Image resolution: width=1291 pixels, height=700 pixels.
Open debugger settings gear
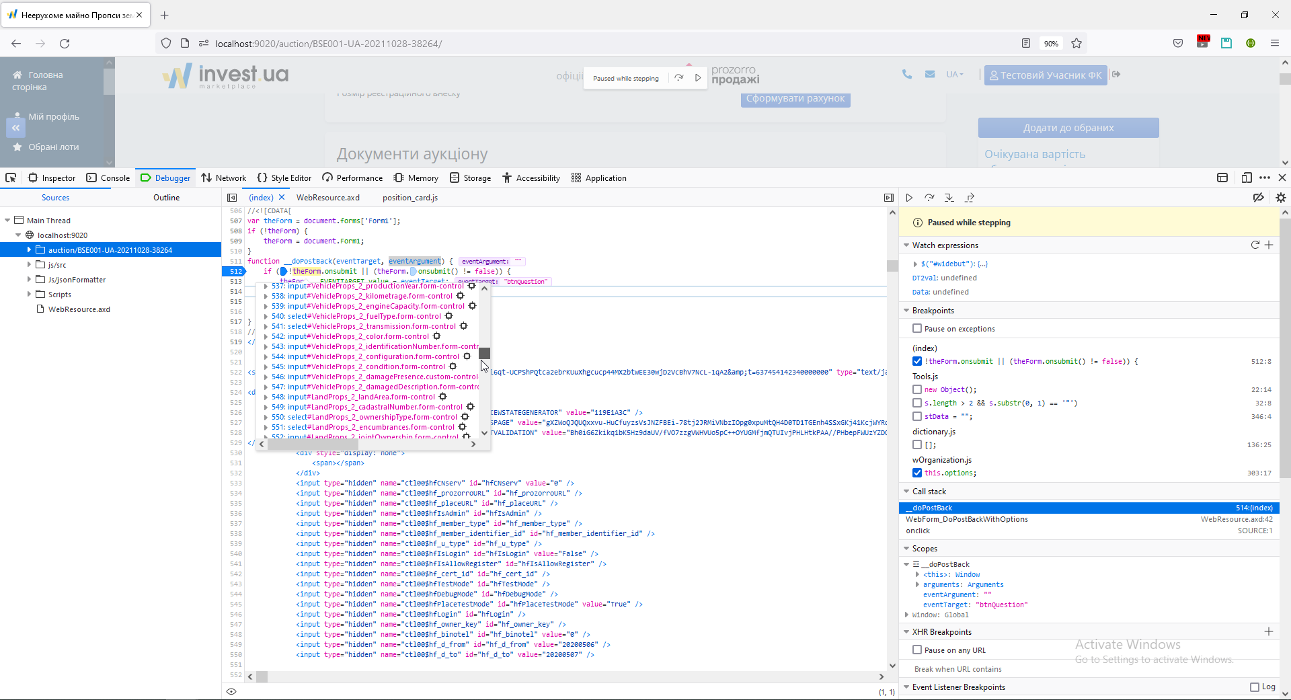point(1281,198)
